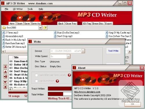Select playlist track 02 Better Off
The height and width of the screenshot is (109, 145).
click(19, 65)
